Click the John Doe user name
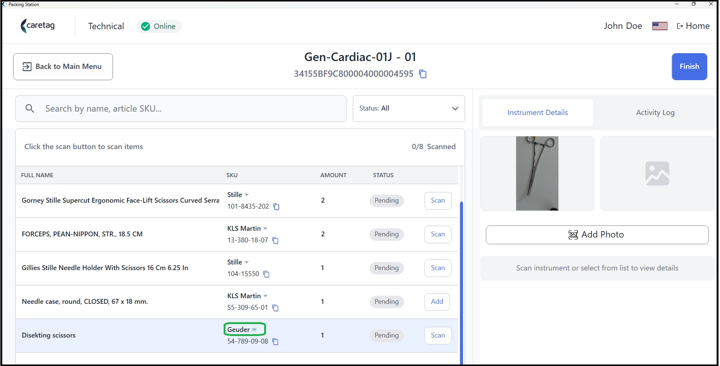The height and width of the screenshot is (366, 720). point(623,26)
